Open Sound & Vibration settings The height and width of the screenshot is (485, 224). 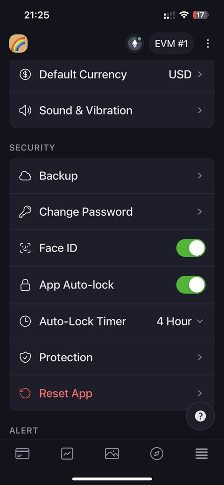point(112,111)
